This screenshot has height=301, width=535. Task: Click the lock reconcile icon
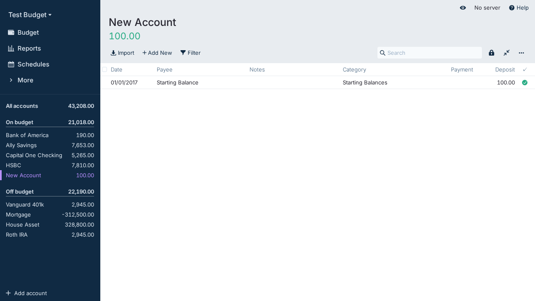492,53
